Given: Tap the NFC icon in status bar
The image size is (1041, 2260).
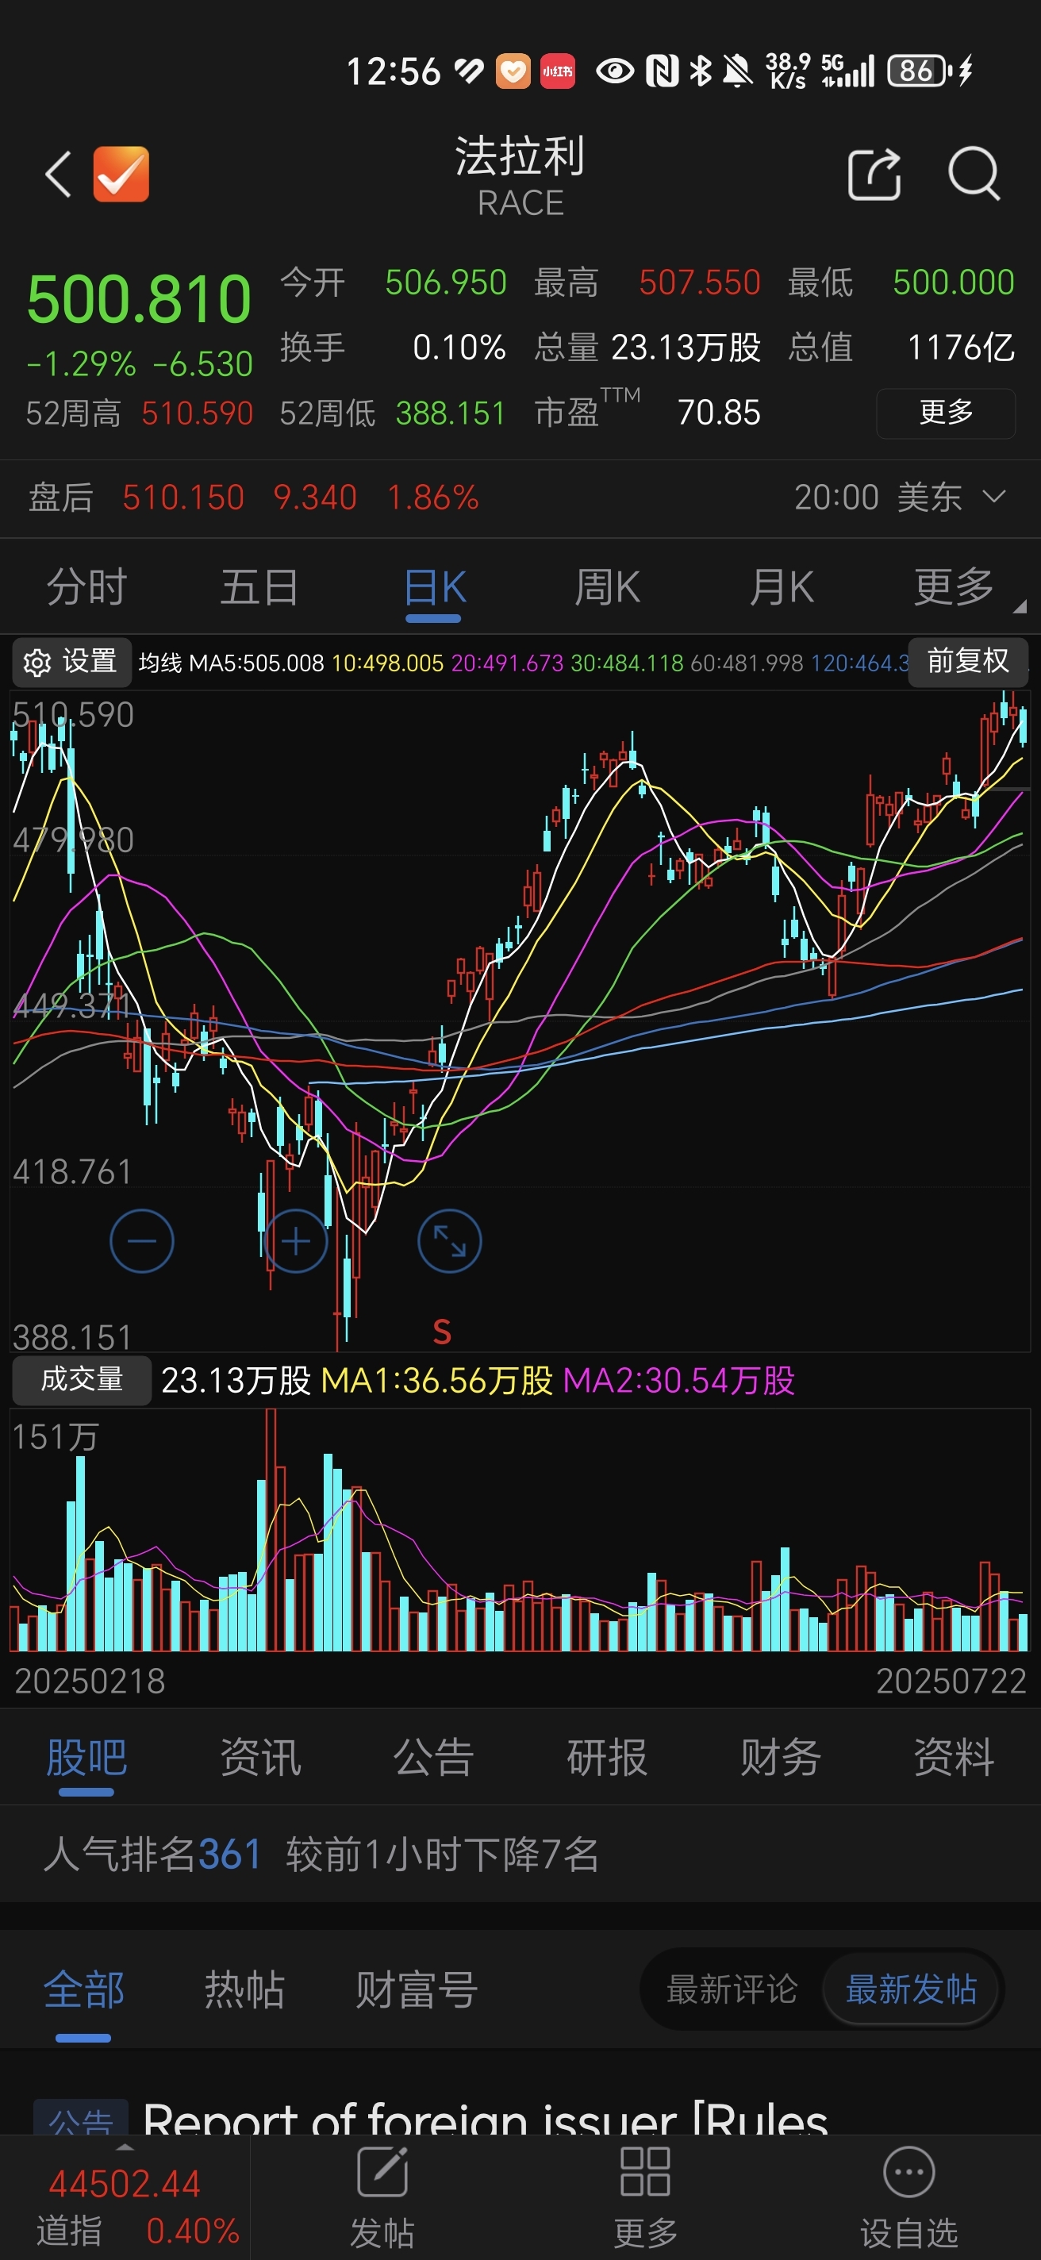Looking at the screenshot, I should (663, 71).
